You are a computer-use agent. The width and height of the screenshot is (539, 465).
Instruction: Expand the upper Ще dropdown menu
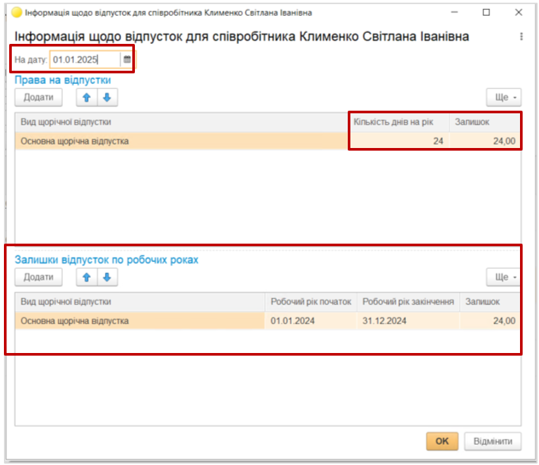tap(504, 98)
